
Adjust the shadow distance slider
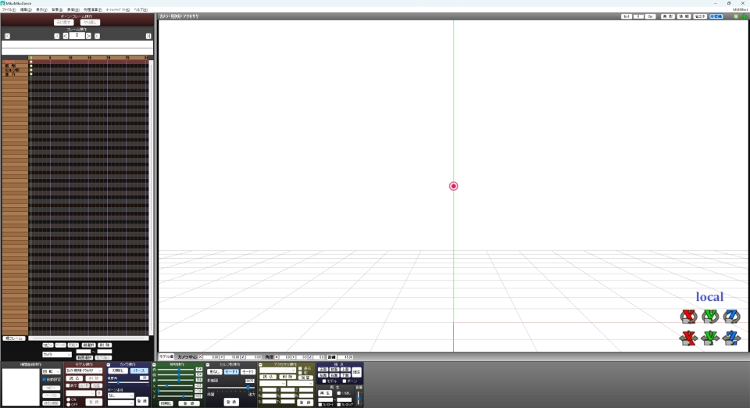(230, 388)
